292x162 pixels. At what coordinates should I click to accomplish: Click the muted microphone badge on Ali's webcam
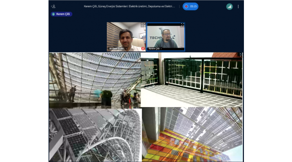pyautogui.click(x=143, y=49)
